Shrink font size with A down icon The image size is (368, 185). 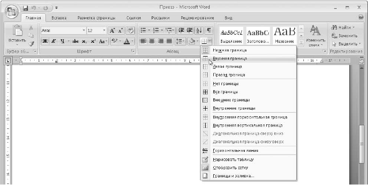tap(121, 31)
